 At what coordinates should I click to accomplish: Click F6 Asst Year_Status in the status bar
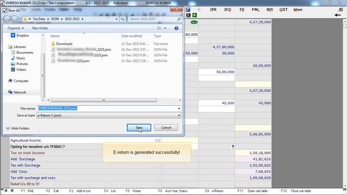click(x=173, y=191)
